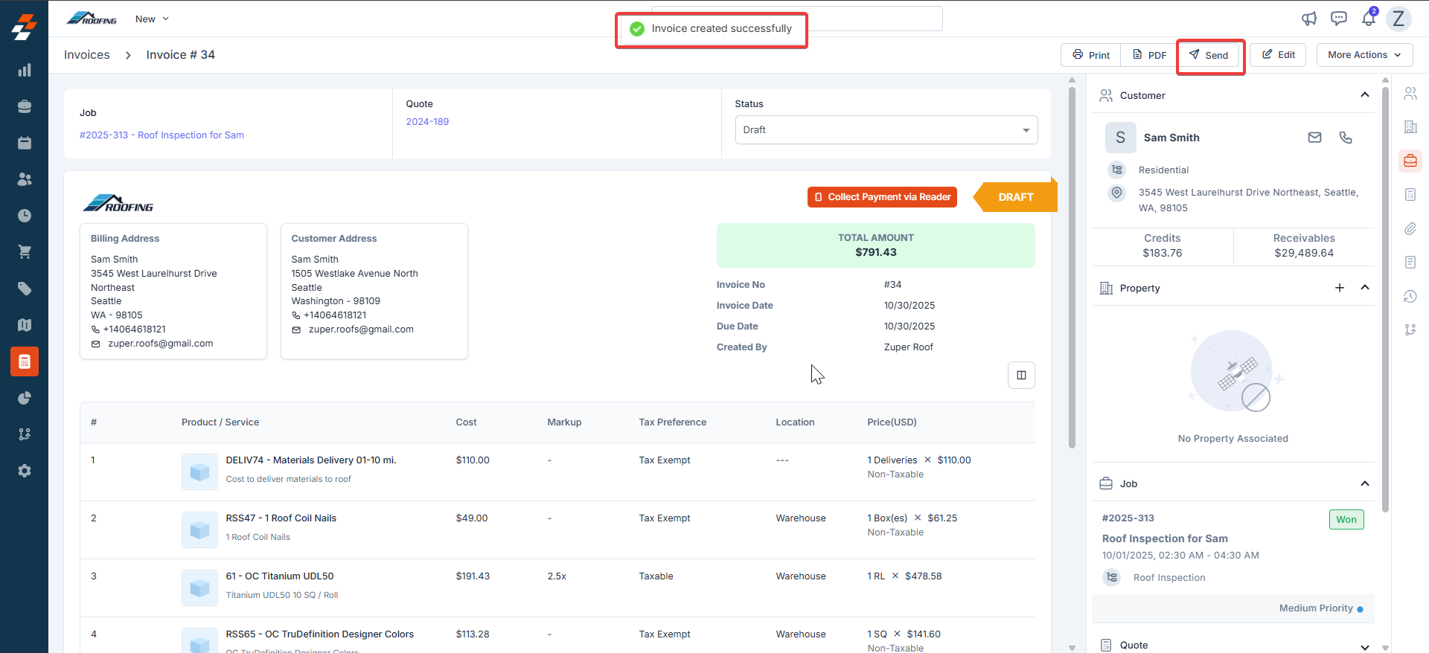Click the Won status badge
The width and height of the screenshot is (1429, 653).
tap(1346, 519)
